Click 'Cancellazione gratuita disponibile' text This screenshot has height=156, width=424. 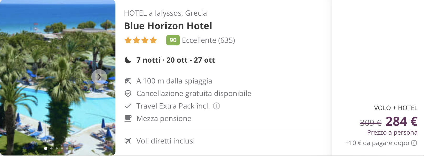click(x=194, y=93)
